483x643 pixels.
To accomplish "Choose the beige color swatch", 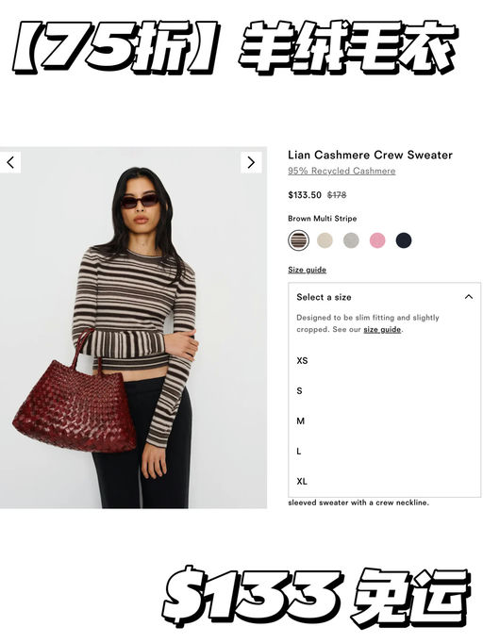I will 325,240.
